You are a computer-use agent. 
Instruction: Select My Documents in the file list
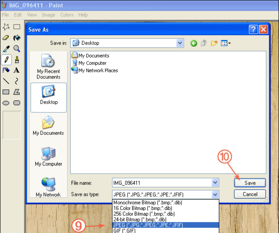[90, 56]
